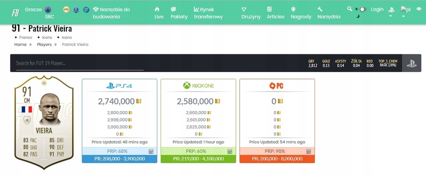Open the Narzędzia tools menu
Viewport: 426px width, 176px height.
point(329,17)
